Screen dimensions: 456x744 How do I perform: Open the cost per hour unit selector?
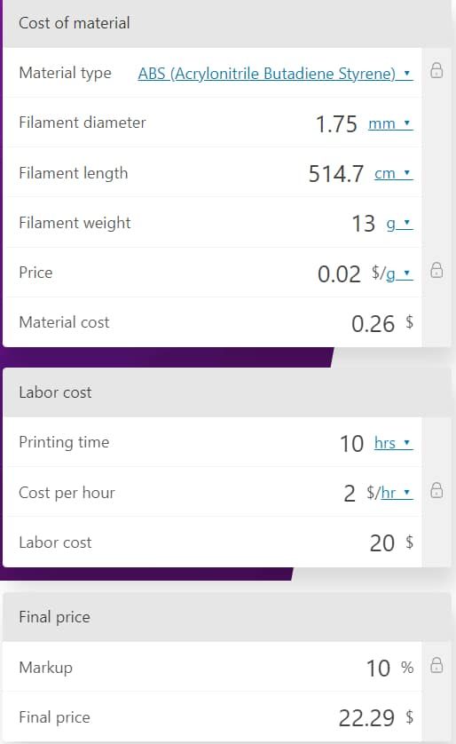389,493
